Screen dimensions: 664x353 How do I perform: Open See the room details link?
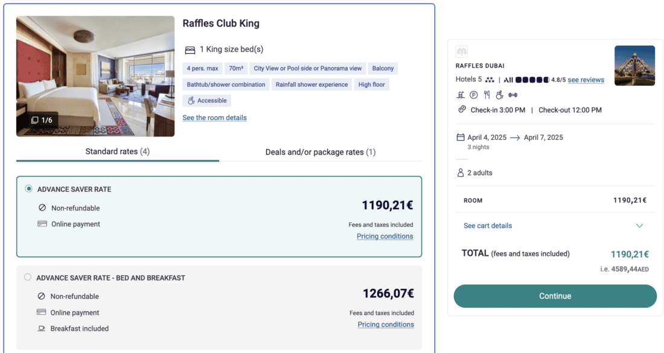pos(214,118)
